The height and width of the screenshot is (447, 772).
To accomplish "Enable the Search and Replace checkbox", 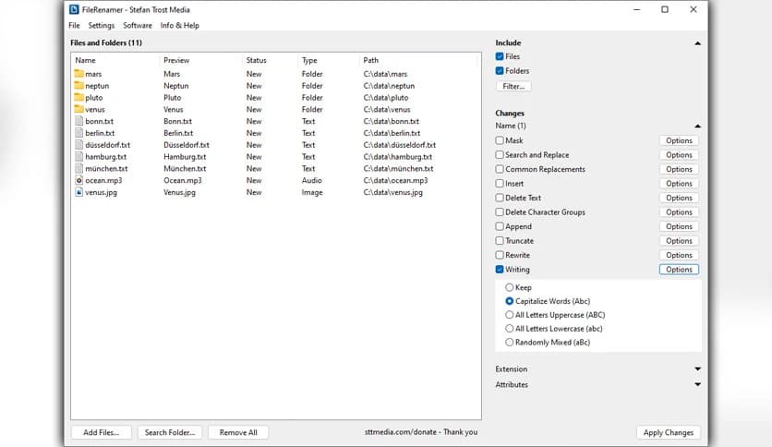I will (500, 154).
